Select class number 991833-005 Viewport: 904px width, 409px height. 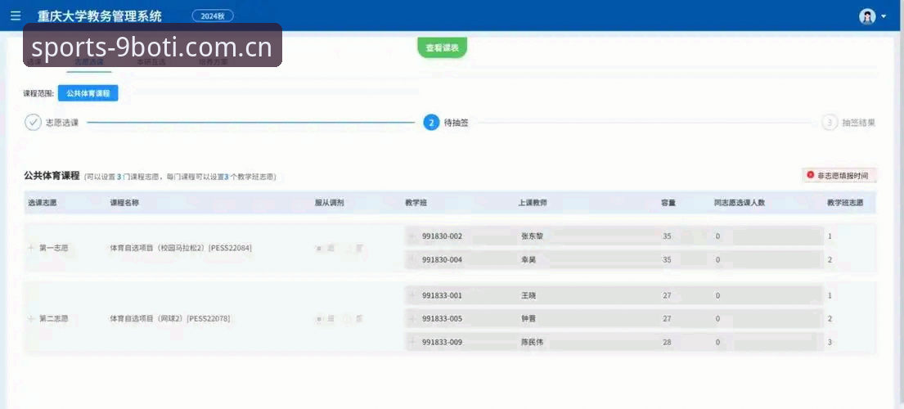click(x=443, y=318)
